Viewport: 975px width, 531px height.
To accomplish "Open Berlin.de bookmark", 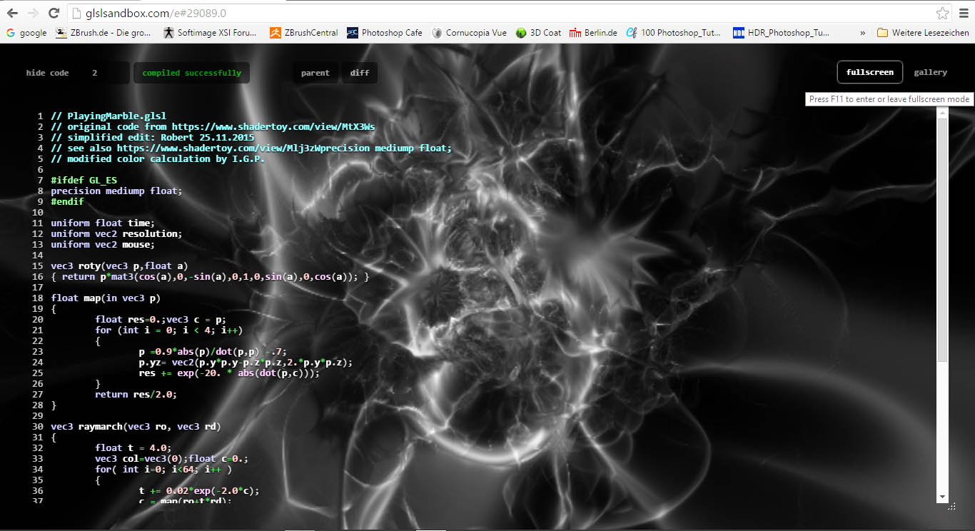I will (593, 33).
